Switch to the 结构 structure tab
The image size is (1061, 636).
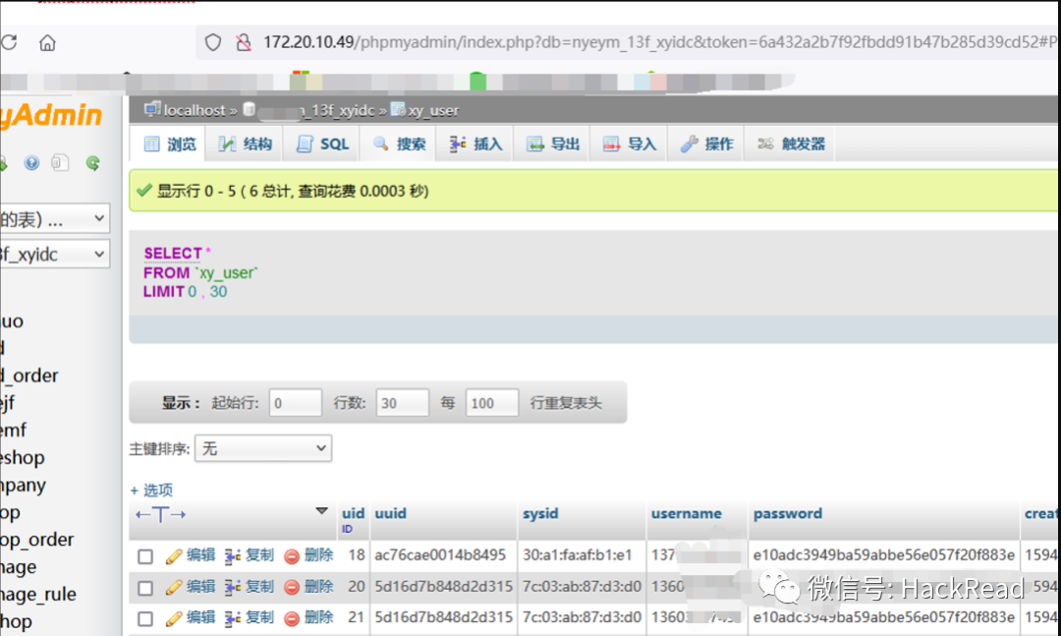[245, 144]
